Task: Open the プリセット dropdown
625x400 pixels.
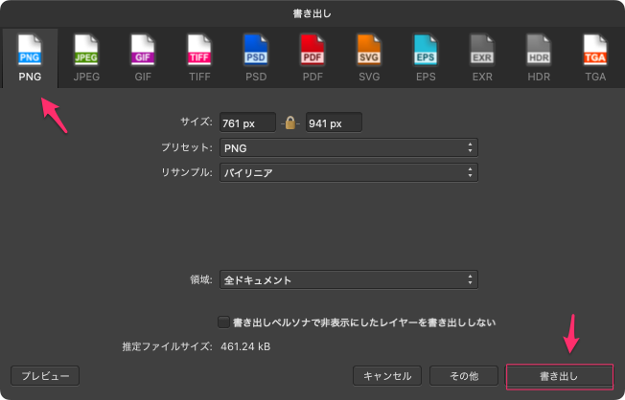Action: (348, 147)
